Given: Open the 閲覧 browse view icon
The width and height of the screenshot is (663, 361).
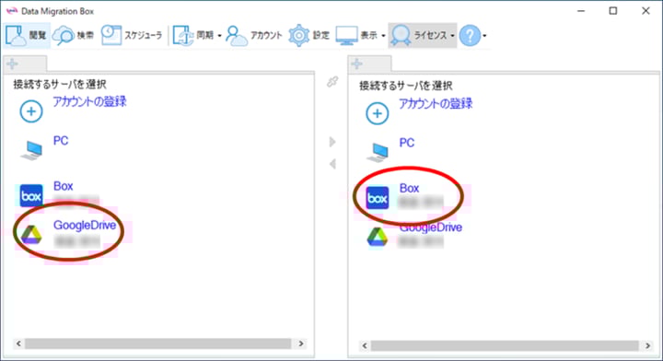Looking at the screenshot, I should (x=16, y=36).
